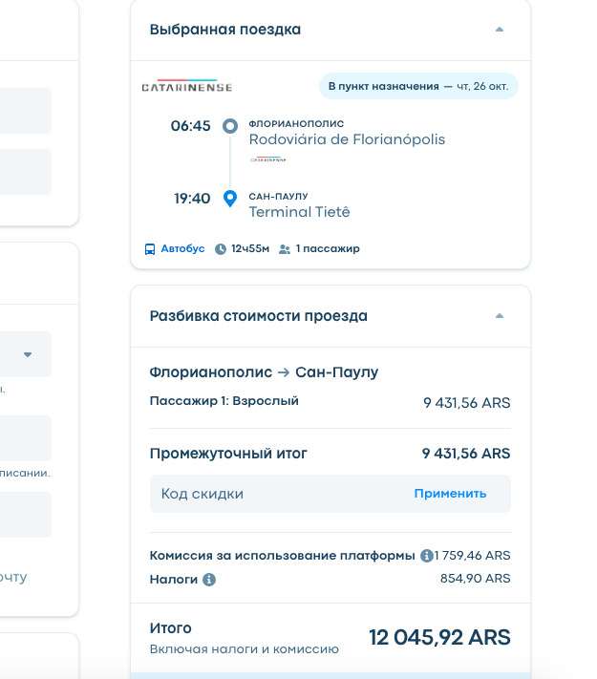Viewport: 597px width, 679px height.
Task: Click the bus icon beside Автобус
Action: click(x=149, y=249)
